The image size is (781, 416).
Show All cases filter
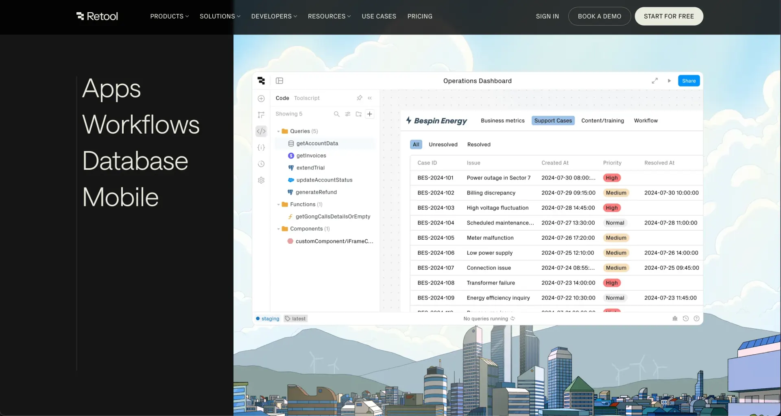(x=416, y=145)
